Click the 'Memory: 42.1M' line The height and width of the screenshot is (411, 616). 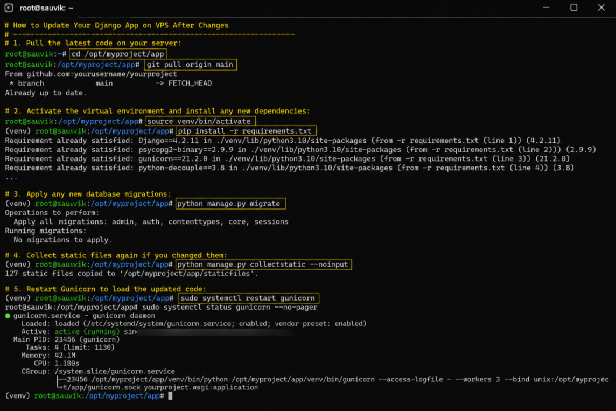(x=48, y=355)
